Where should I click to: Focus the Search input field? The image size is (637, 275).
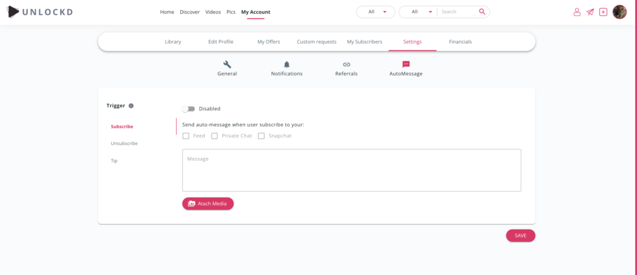tap(458, 12)
